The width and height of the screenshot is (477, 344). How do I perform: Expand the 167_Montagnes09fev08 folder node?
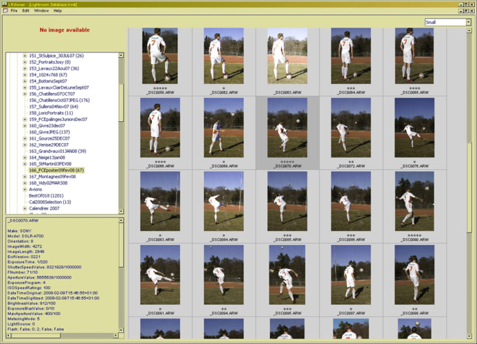coord(25,176)
